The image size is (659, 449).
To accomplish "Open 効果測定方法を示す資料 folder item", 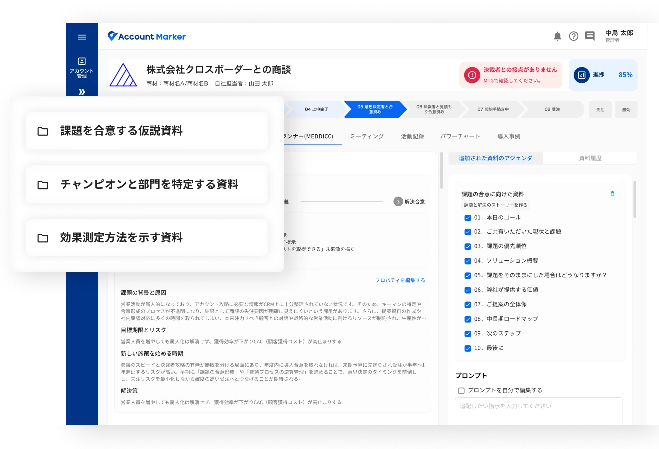I will tap(147, 238).
